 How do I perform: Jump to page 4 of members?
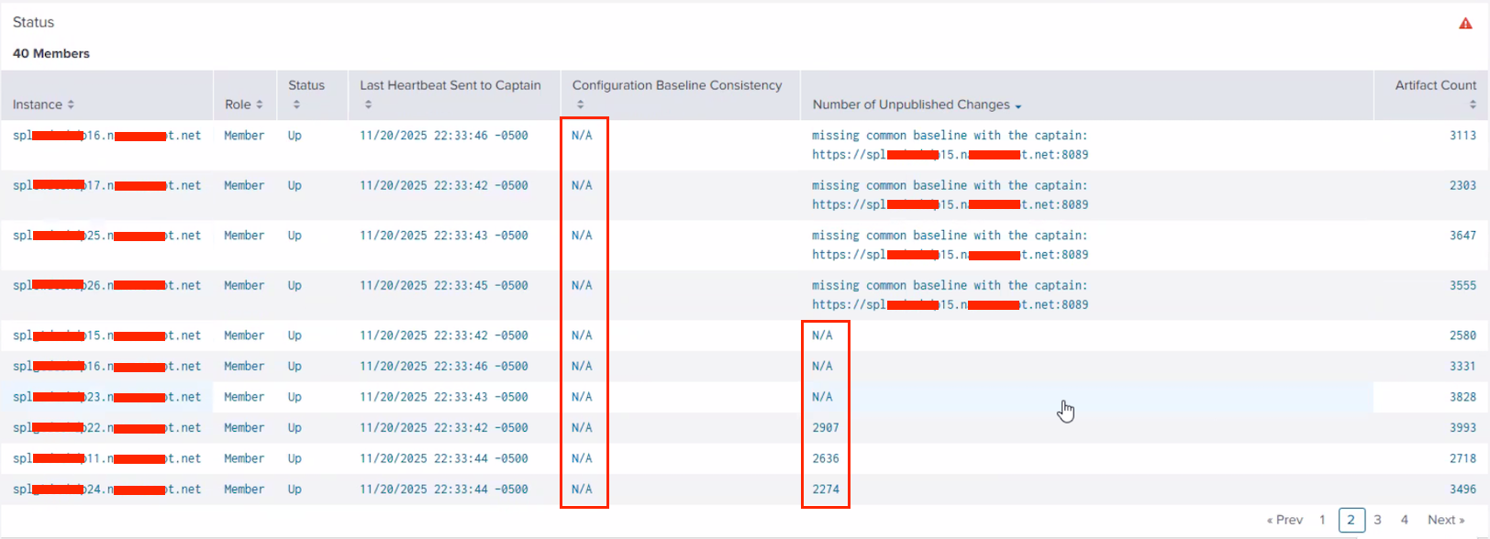(x=1404, y=520)
